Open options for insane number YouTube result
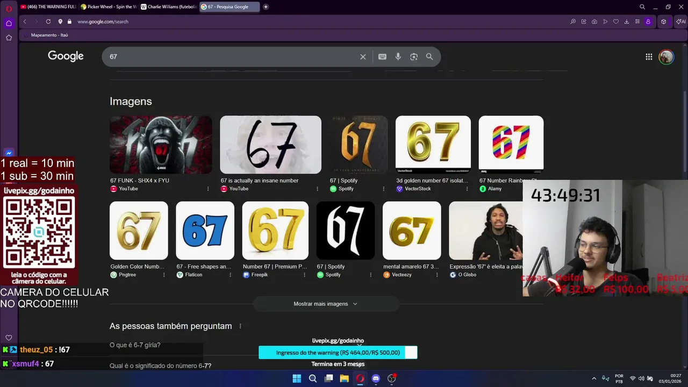 pyautogui.click(x=318, y=189)
